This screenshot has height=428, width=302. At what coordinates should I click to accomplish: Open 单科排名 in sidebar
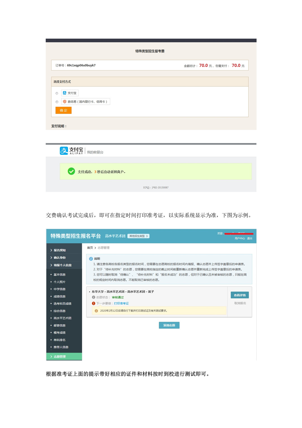pos(60,340)
